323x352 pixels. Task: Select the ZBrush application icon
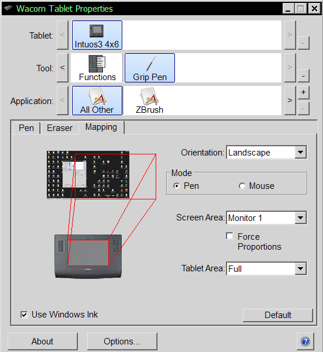(149, 101)
